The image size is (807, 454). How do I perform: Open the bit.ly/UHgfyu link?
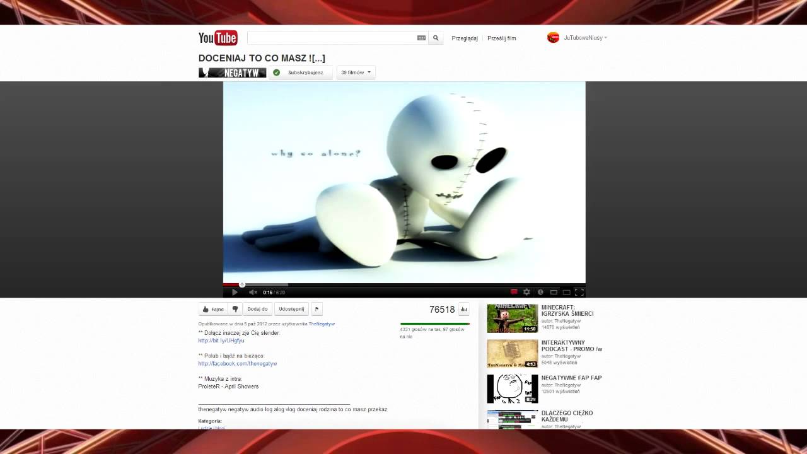pyautogui.click(x=221, y=340)
